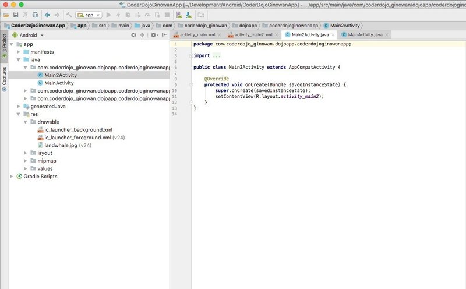Image resolution: width=466 pixels, height=289 pixels.
Task: Click the Scroll from Source target icon
Action: [133, 35]
